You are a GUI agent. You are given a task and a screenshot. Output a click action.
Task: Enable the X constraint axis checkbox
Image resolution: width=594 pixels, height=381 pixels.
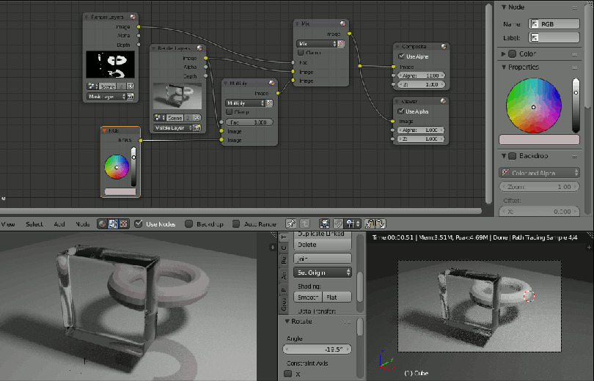point(288,374)
